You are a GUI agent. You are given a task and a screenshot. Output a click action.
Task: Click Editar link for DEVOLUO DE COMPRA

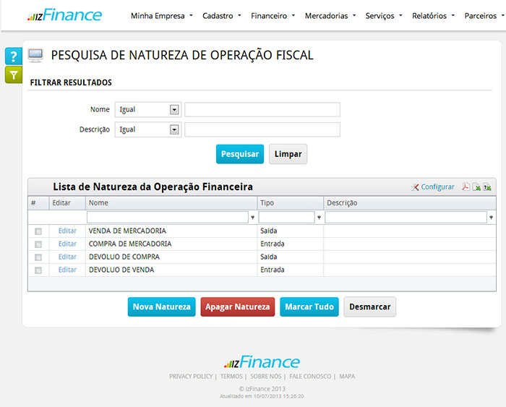coord(67,257)
